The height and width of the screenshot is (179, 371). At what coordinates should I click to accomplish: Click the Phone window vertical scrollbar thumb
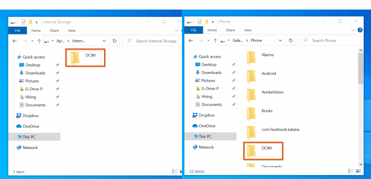(361, 68)
